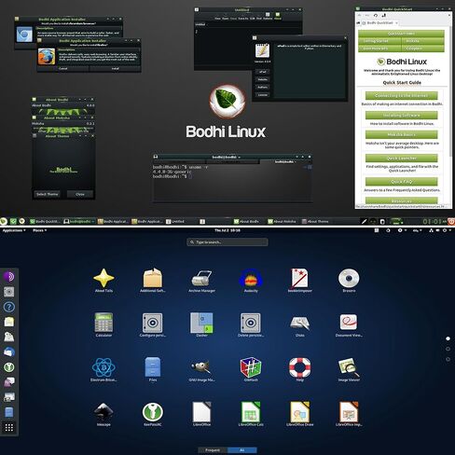Open the Applications dropdown in top bar
The width and height of the screenshot is (455, 455).
point(14,230)
